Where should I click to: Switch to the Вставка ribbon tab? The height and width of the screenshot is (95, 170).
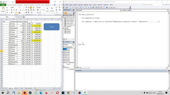click(x=14, y=5)
